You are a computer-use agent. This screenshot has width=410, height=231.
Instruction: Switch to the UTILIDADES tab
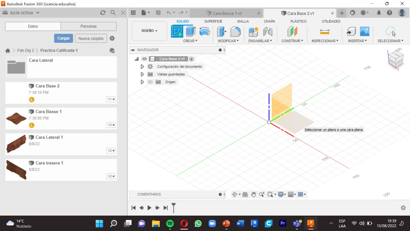[331, 21]
